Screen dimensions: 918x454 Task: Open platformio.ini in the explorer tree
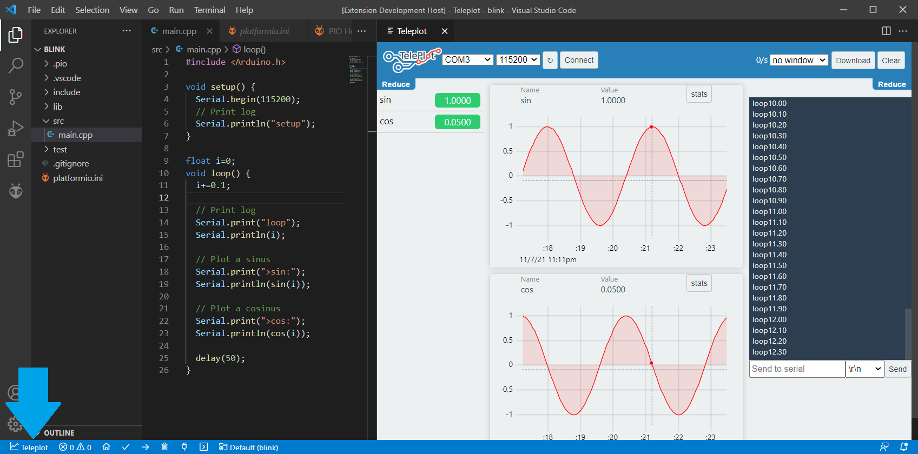point(87,178)
